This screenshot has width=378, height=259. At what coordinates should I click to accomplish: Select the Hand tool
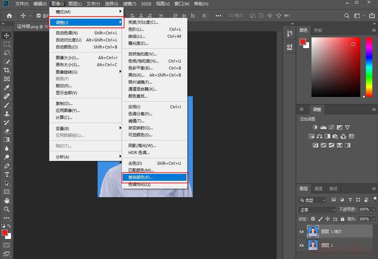(x=7, y=201)
